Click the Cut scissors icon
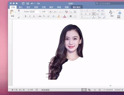The height and width of the screenshot is (95, 124). [19, 11]
